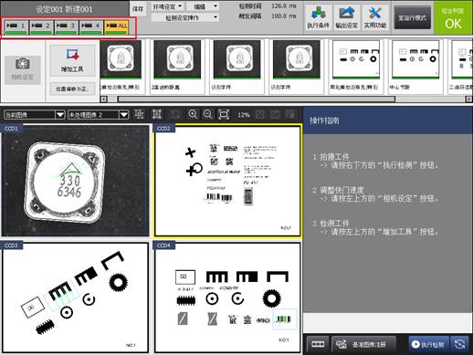Click the CCD2 label tag

tap(163, 129)
